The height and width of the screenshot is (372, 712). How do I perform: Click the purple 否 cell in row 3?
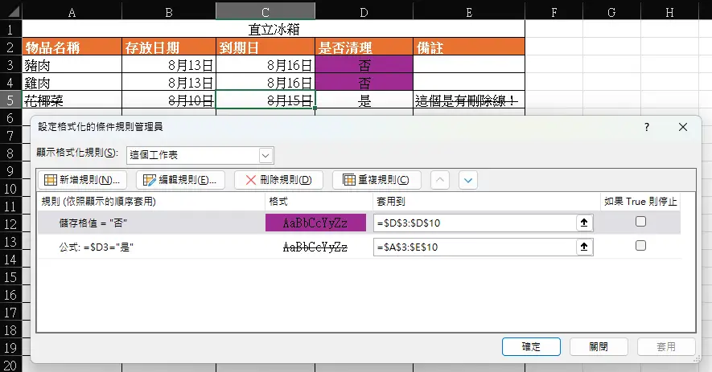click(x=364, y=65)
